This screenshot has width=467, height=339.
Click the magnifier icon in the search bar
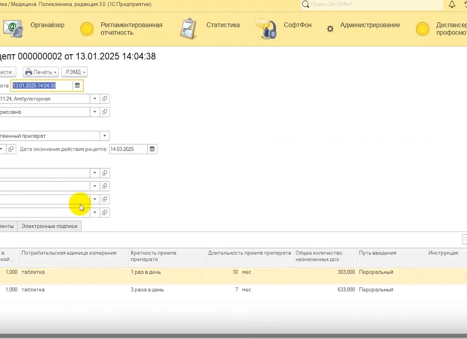[305, 4]
